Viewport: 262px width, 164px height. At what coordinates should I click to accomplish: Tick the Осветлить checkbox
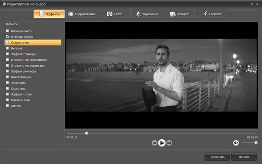(7, 88)
